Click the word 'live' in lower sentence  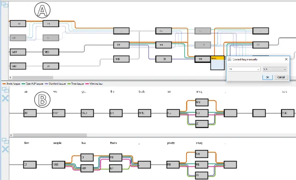(84, 143)
